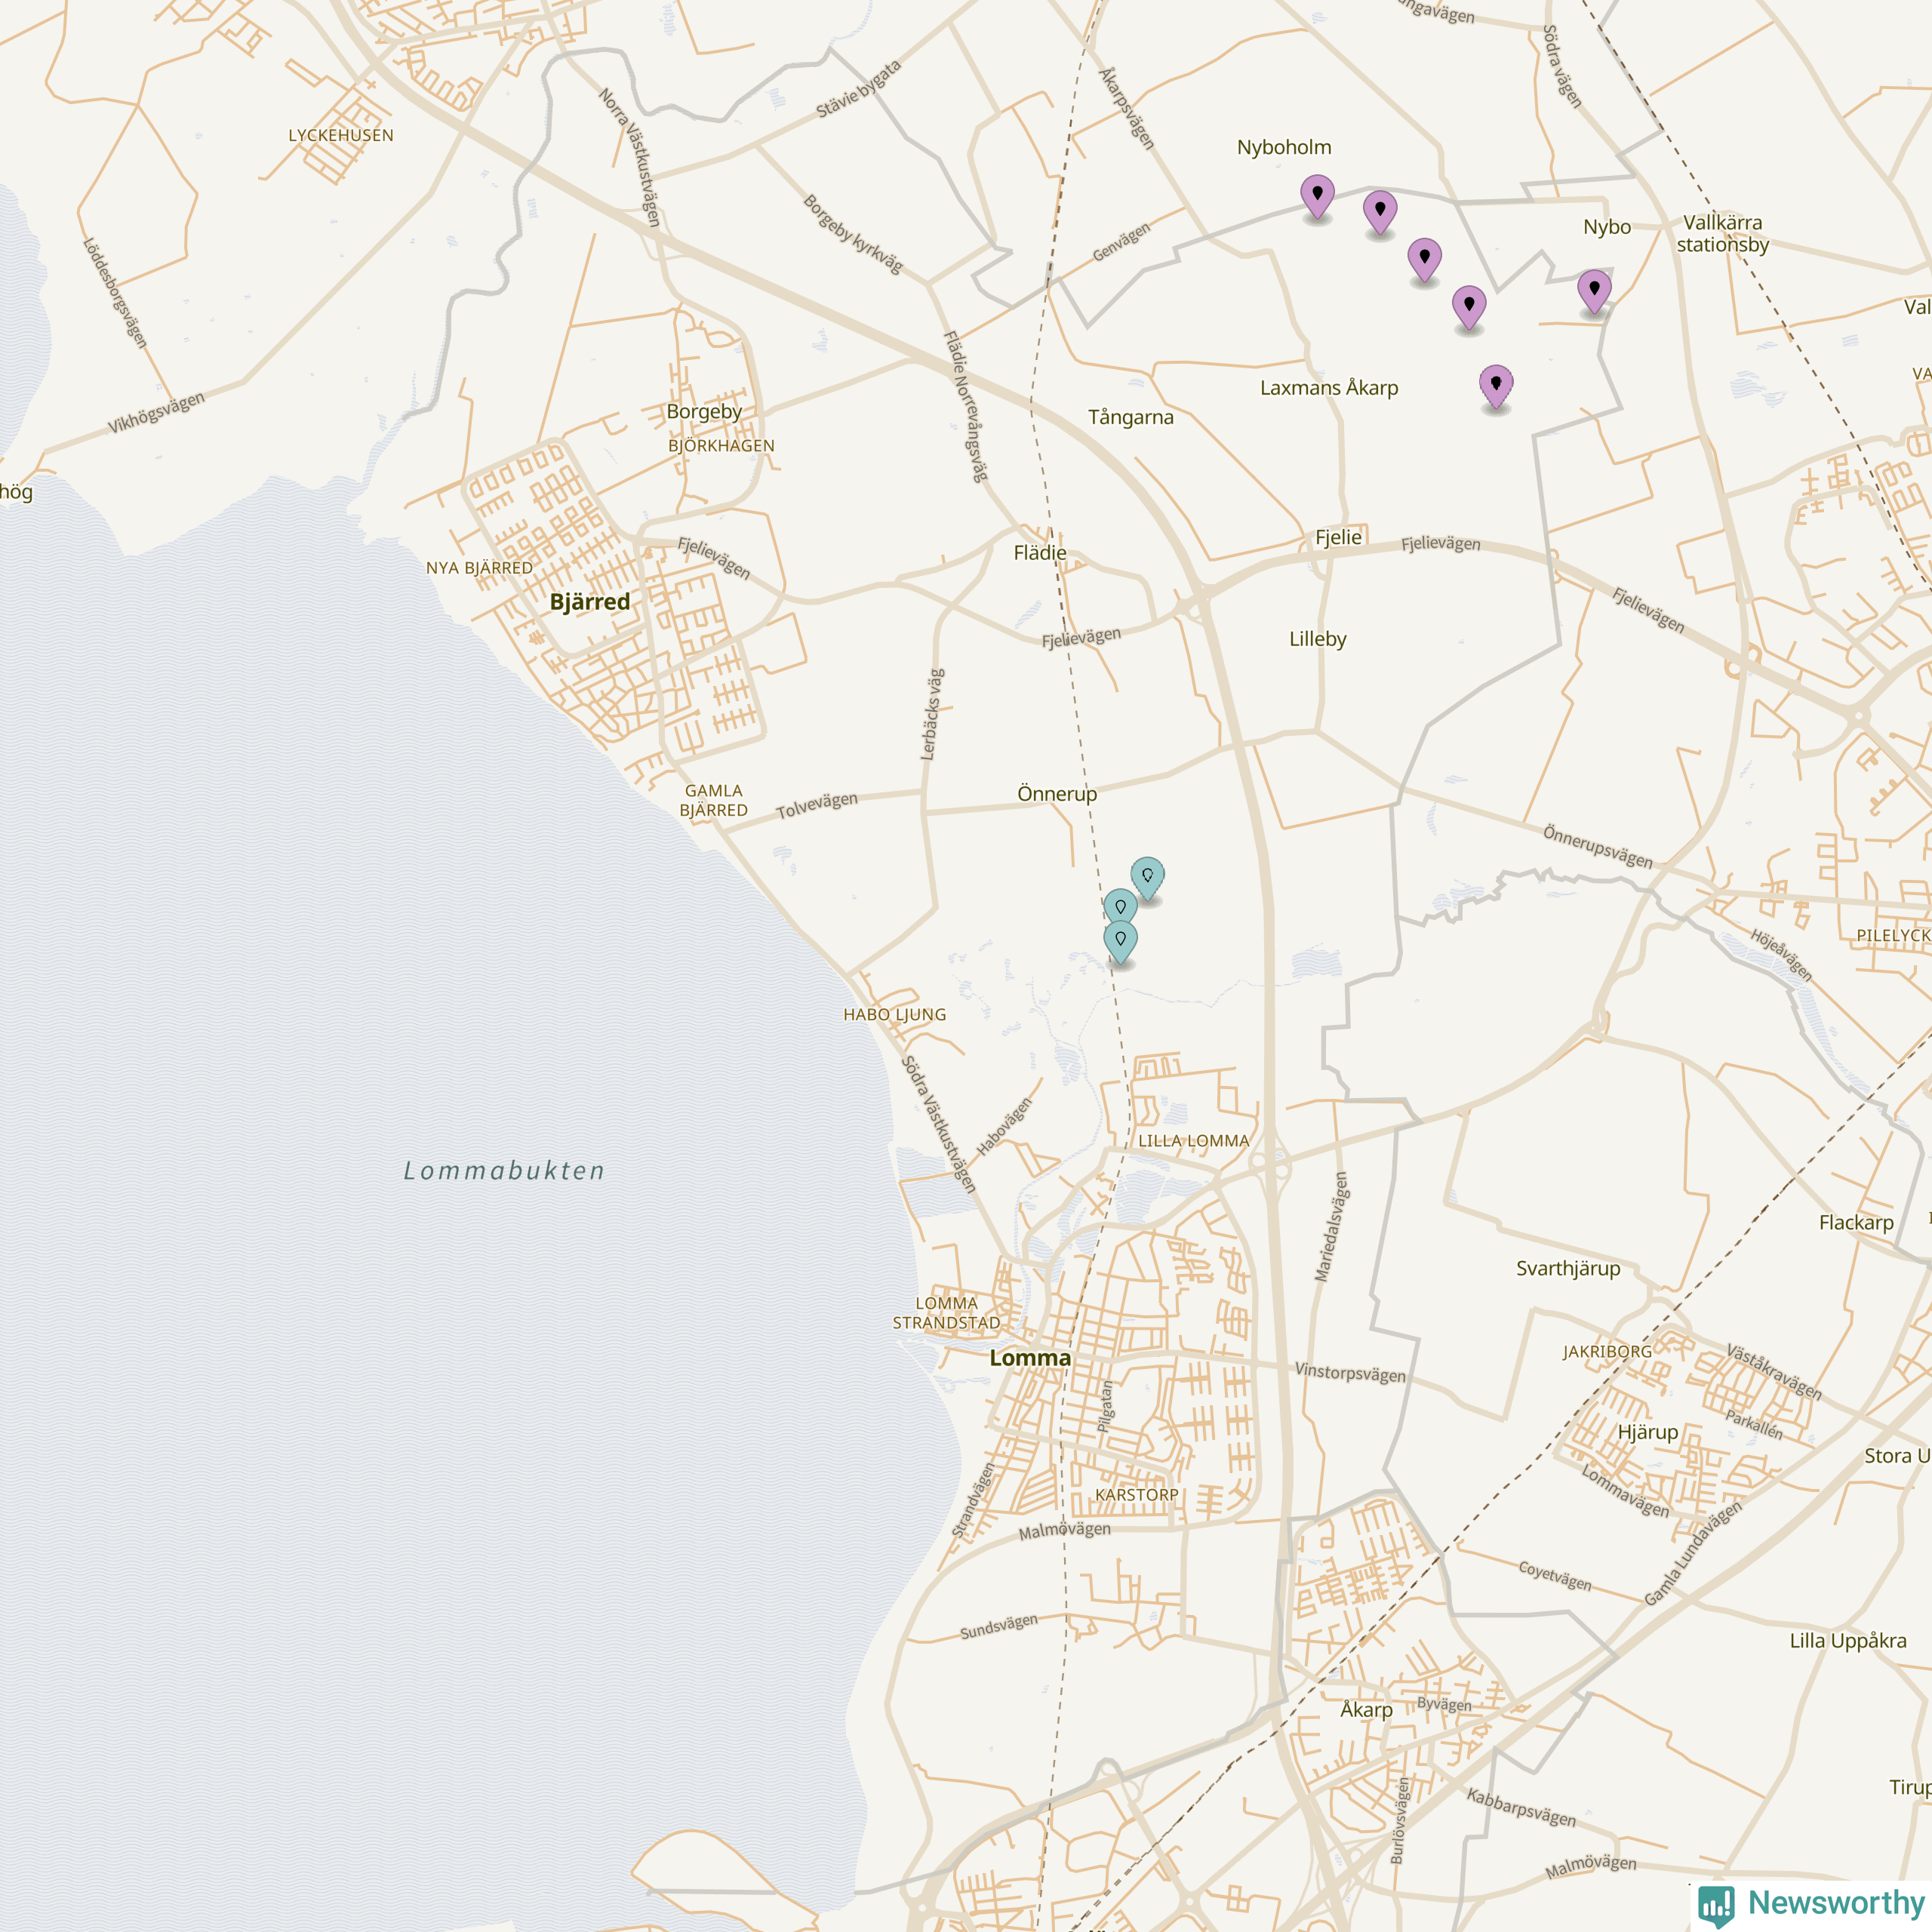Select the Önnerupsvägen road label
Viewport: 1932px width, 1932px height.
pyautogui.click(x=1598, y=847)
